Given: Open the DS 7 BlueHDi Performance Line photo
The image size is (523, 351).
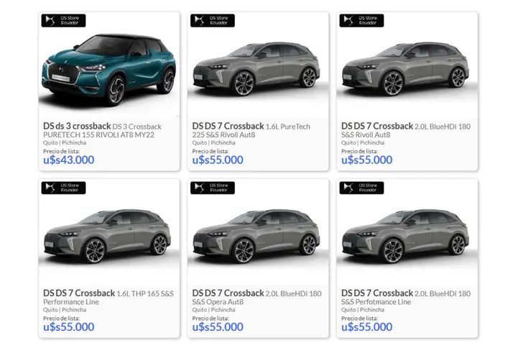Looking at the screenshot, I should point(405,237).
